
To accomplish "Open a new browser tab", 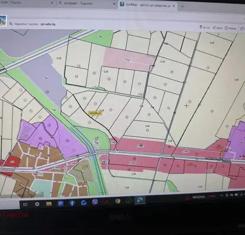I will [182, 6].
